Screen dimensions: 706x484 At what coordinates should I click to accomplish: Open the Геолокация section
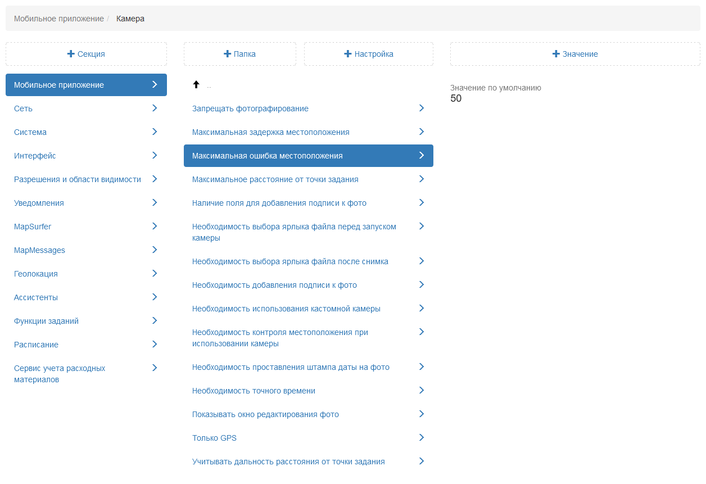click(86, 274)
